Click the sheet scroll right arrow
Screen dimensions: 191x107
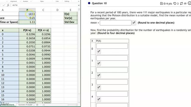click(x=77, y=105)
